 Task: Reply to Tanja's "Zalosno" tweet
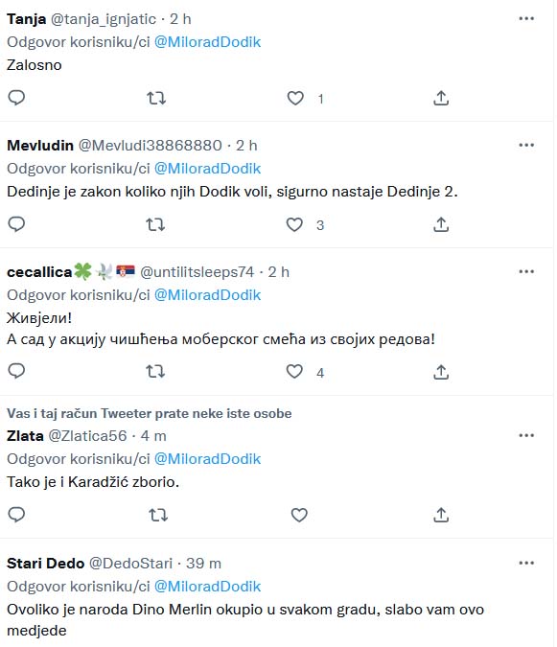pyautogui.click(x=16, y=98)
